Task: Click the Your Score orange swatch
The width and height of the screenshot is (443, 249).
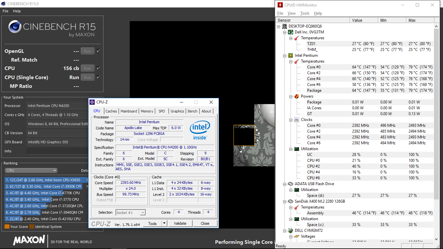Action: [x=7, y=227]
